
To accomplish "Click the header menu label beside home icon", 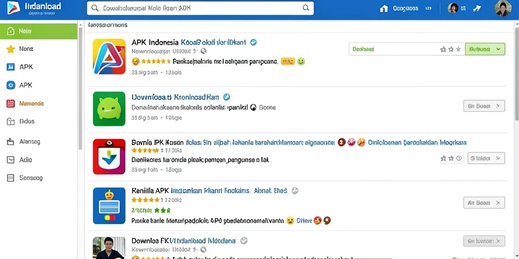I will pos(405,9).
